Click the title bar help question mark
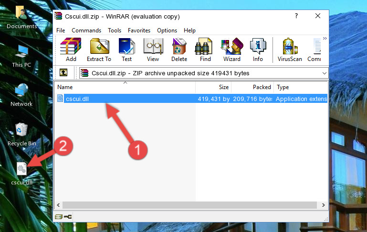 [x=296, y=16]
